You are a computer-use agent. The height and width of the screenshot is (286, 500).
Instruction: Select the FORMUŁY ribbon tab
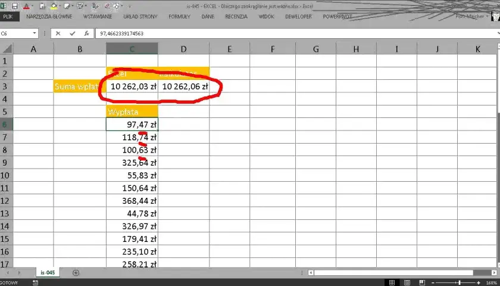179,16
